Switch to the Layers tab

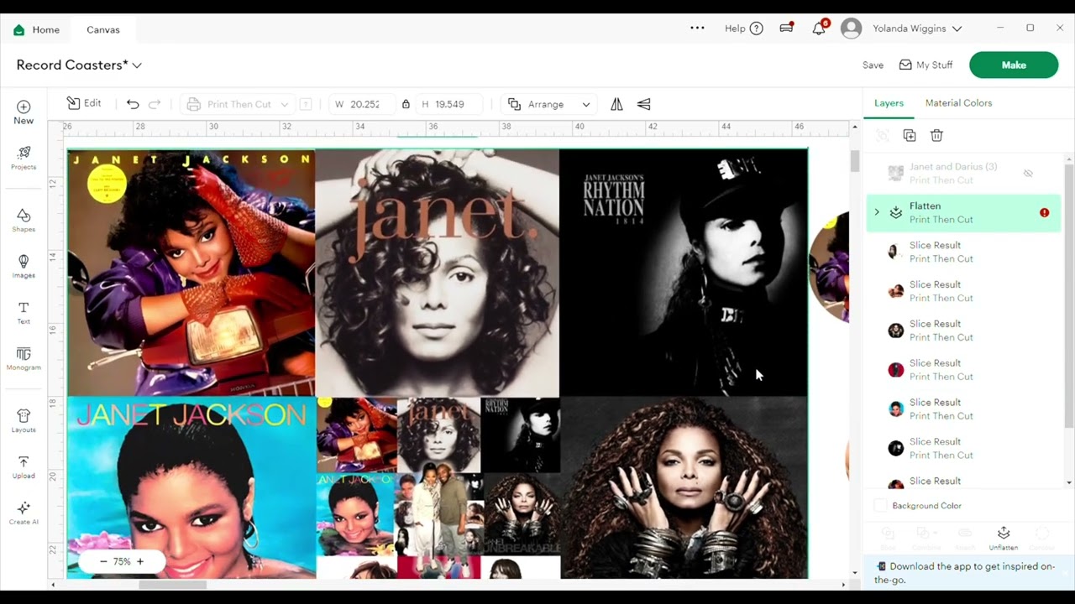point(889,103)
